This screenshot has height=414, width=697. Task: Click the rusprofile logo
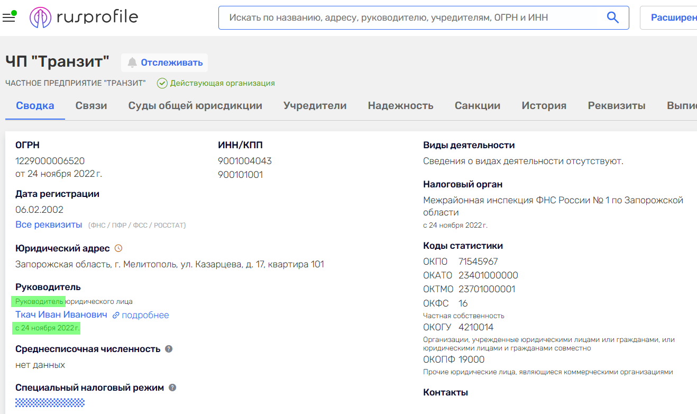[84, 17]
